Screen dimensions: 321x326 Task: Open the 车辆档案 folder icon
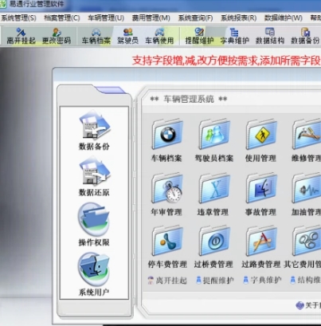(167, 135)
